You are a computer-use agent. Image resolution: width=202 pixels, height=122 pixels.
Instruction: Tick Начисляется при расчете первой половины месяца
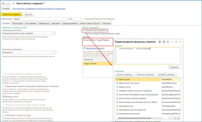(4, 105)
